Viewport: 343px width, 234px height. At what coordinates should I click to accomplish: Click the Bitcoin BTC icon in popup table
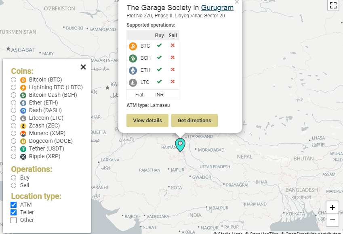(133, 46)
